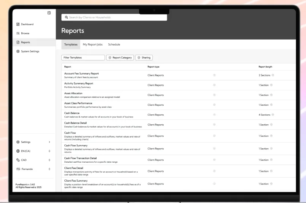Collapse the sidebar with the panel toggle icon
Screen dimensions: 306x203
click(49, 13)
